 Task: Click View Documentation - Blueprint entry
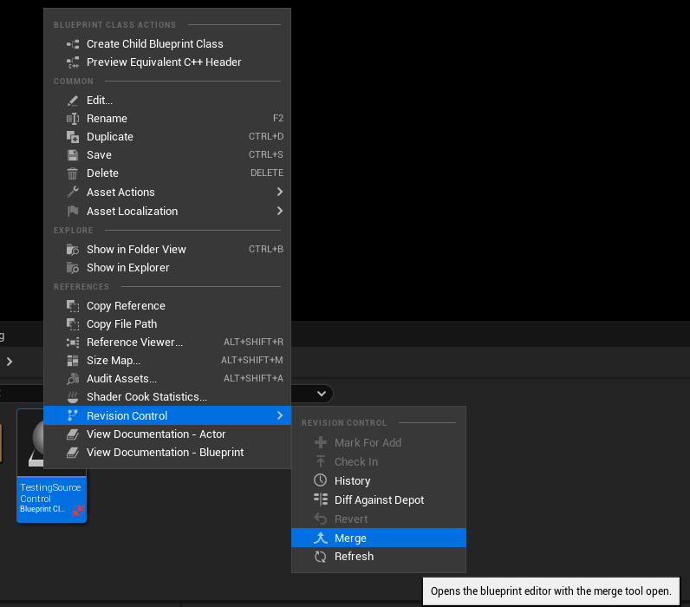click(165, 453)
